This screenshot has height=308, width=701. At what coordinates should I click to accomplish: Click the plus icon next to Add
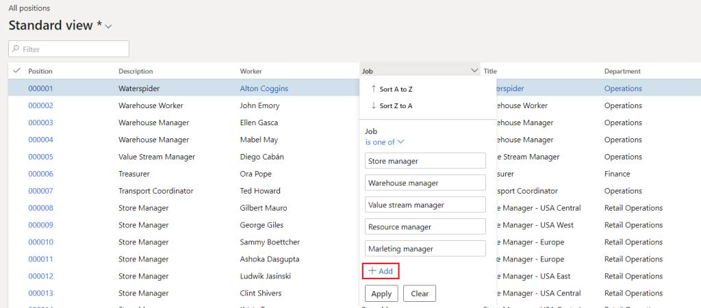point(372,271)
